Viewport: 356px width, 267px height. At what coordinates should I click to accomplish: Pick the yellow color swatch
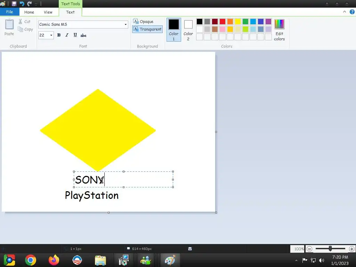[238, 22]
